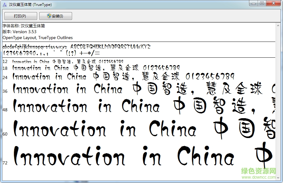Image resolution: width=283 pixels, height=183 pixels.
Task: Click the size 18 label
Action: (x=5, y=68)
